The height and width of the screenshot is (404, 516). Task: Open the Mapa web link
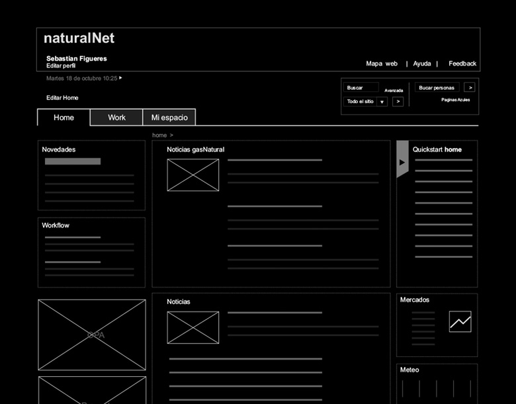click(382, 63)
